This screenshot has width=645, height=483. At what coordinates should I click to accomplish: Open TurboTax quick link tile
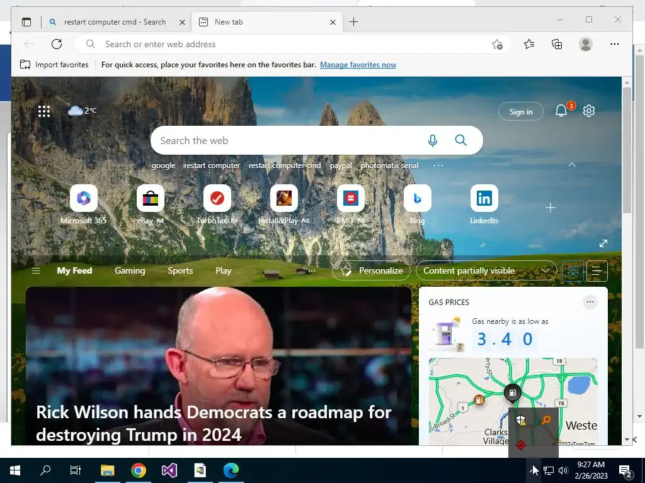217,204
